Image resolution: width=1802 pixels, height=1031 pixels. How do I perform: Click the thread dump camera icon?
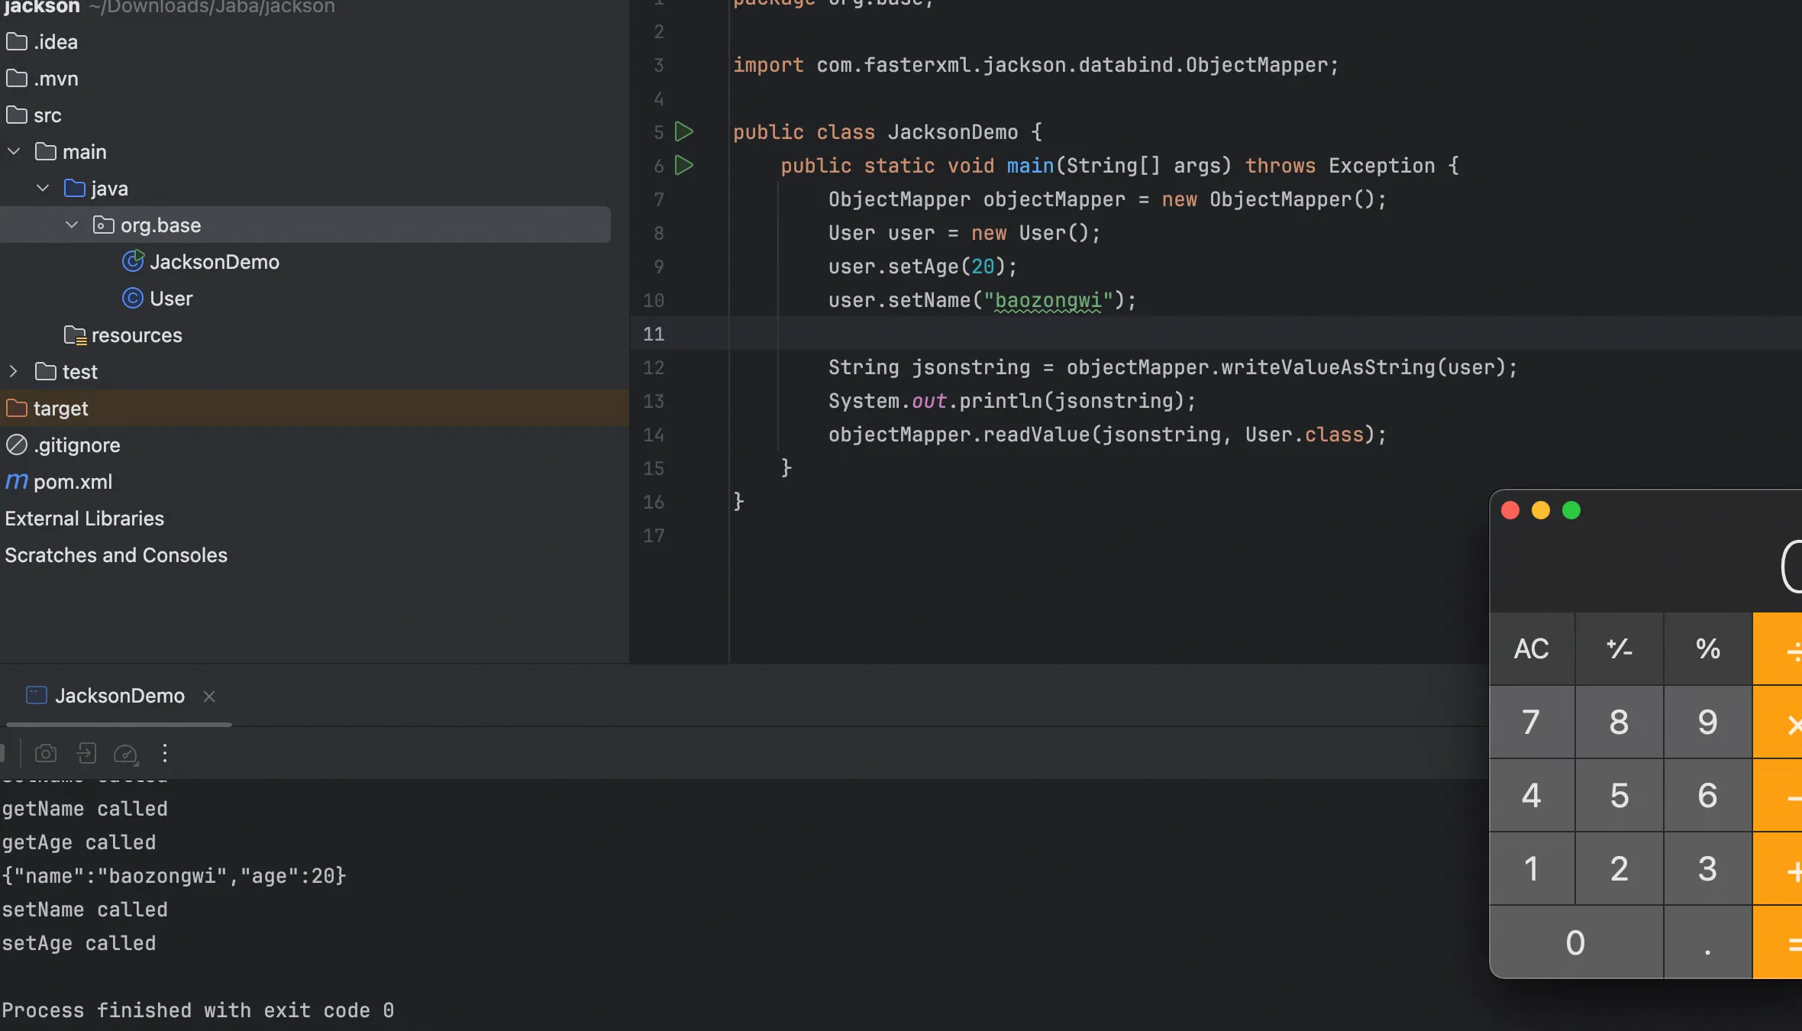click(x=46, y=754)
